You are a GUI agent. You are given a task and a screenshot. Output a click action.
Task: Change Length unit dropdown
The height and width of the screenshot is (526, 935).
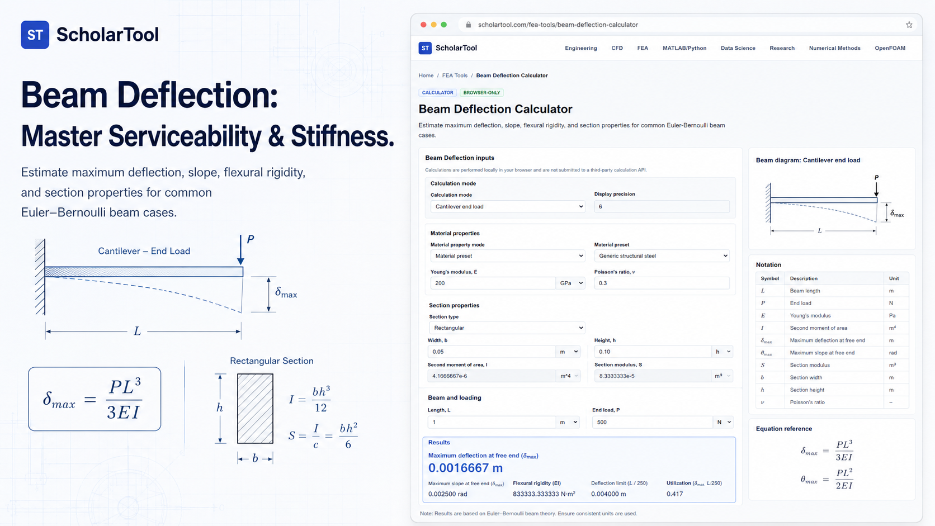tap(568, 422)
